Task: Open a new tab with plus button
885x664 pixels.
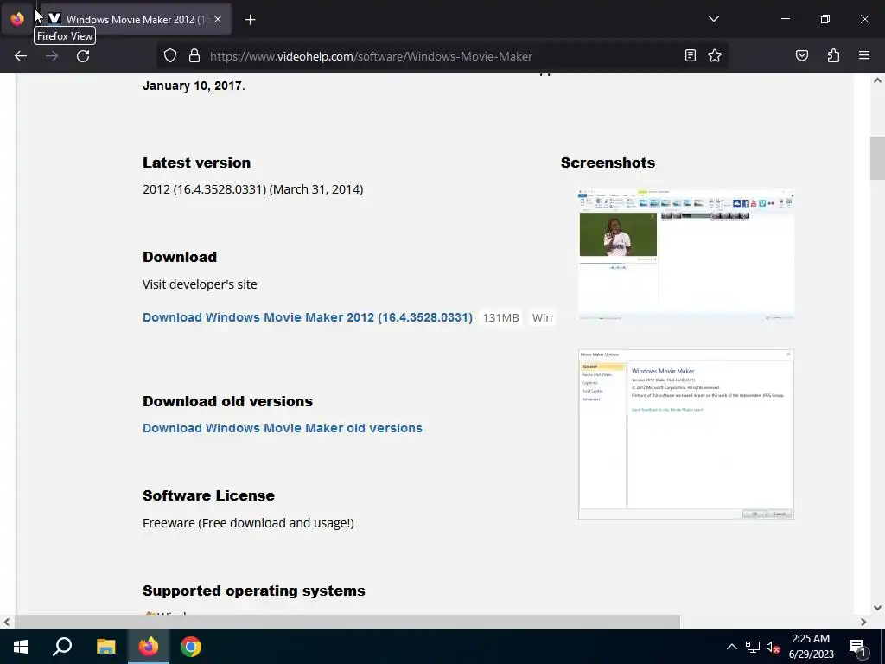Action: [250, 20]
